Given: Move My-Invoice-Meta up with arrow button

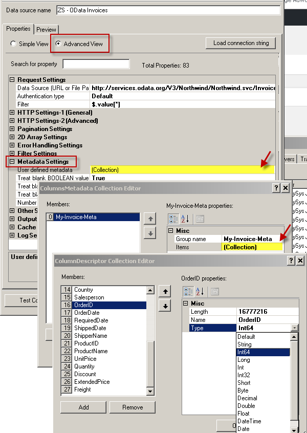Looking at the screenshot, I should (x=150, y=219).
